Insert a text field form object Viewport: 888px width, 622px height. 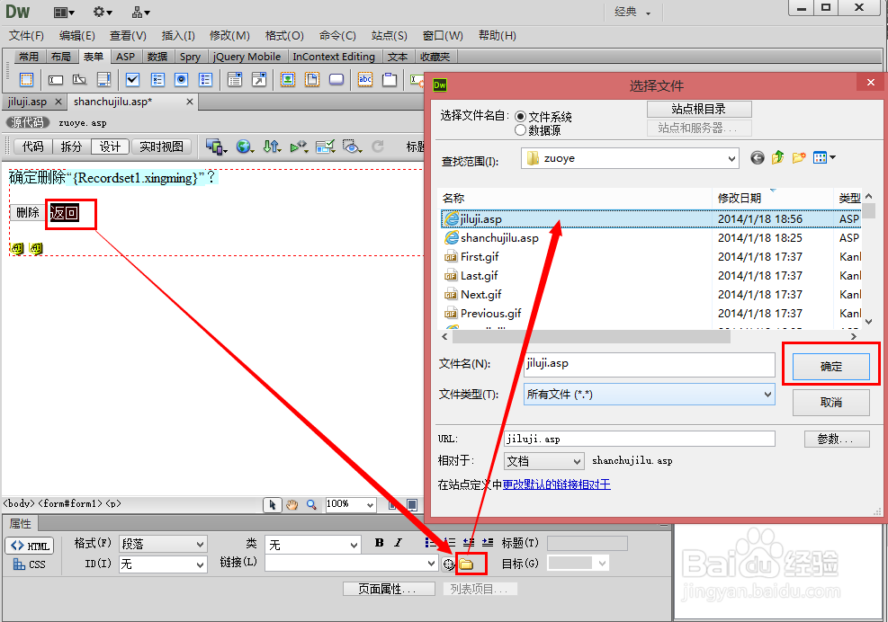[56, 80]
